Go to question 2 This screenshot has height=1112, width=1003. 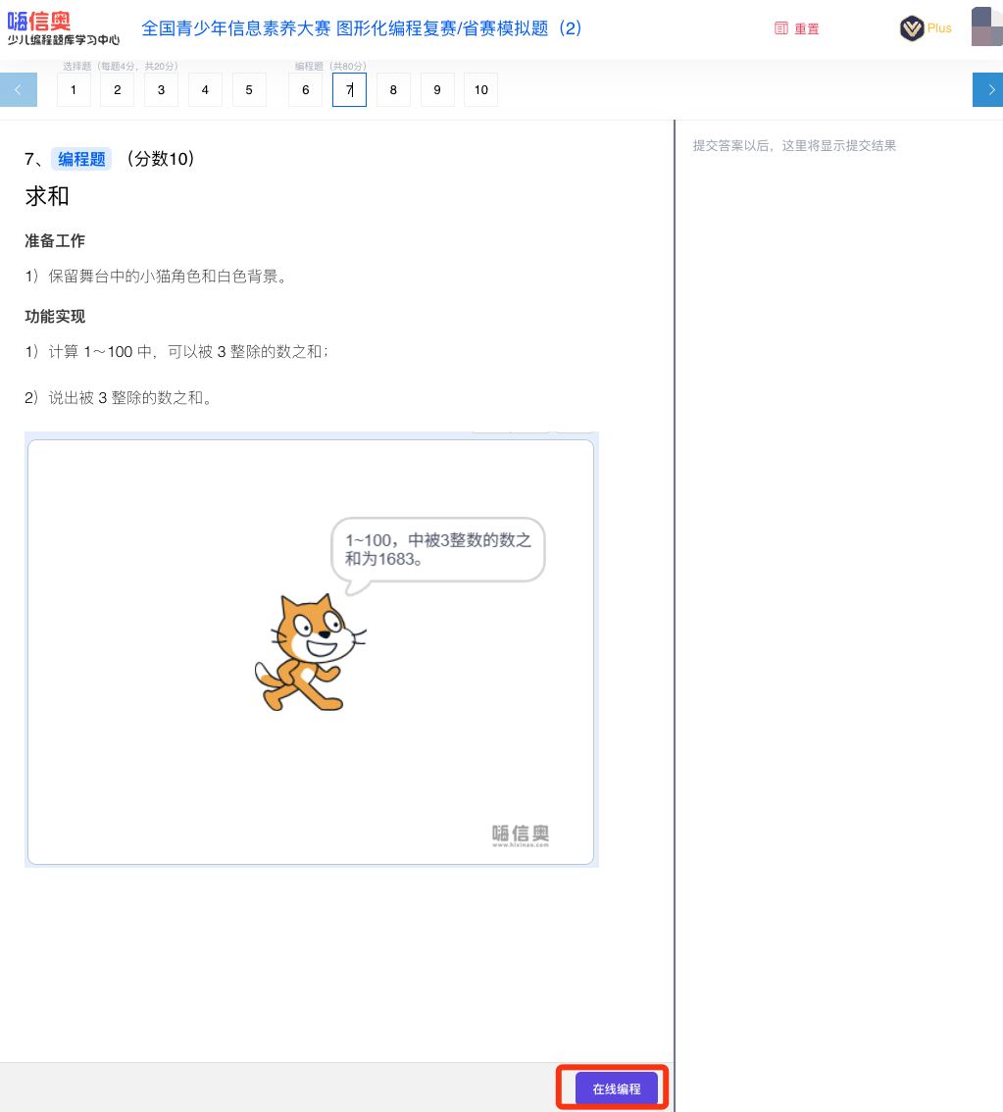tap(117, 90)
